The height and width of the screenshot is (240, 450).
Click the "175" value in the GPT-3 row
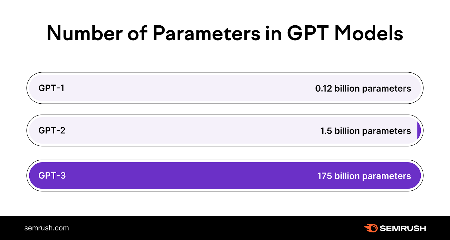click(x=325, y=176)
